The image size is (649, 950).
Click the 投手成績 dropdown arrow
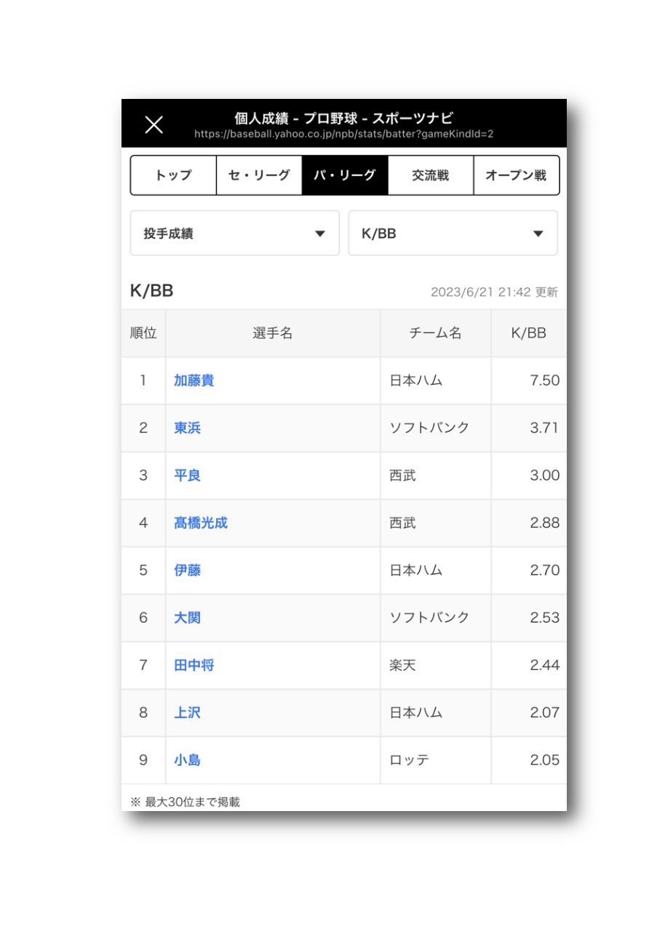click(x=319, y=234)
